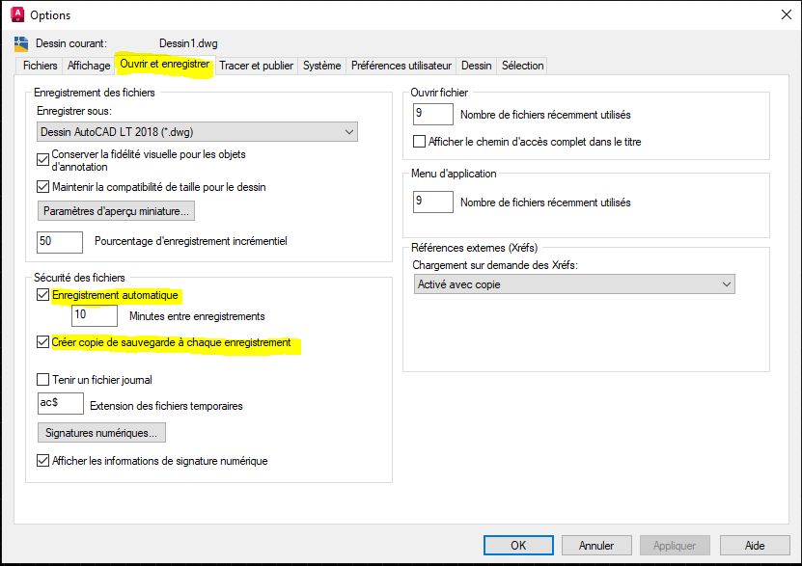Uncheck Maintenir la compatibilité de taille option
The image size is (802, 566).
pos(42,187)
